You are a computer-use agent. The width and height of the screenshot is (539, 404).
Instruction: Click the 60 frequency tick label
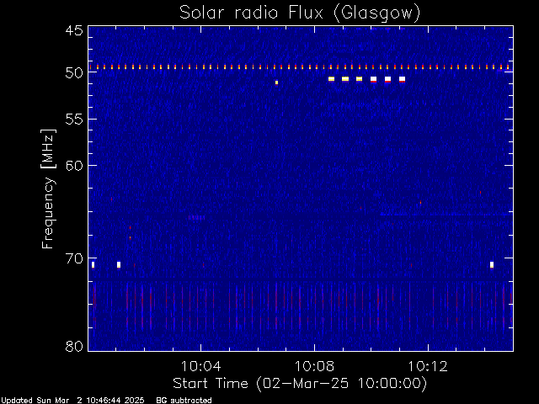point(75,165)
